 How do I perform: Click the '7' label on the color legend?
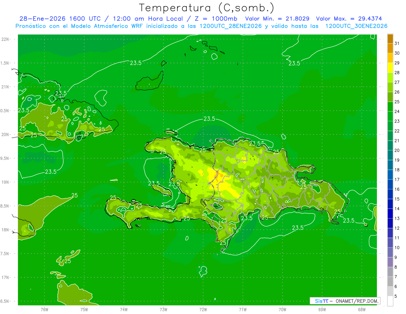coord(396,277)
